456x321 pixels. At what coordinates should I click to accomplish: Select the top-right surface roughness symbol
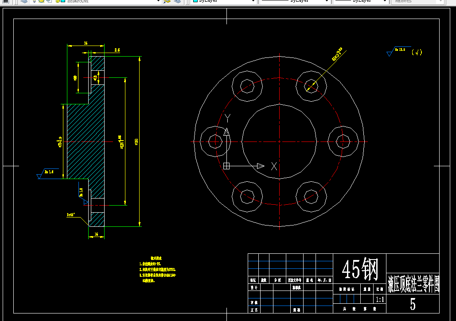[399, 51]
